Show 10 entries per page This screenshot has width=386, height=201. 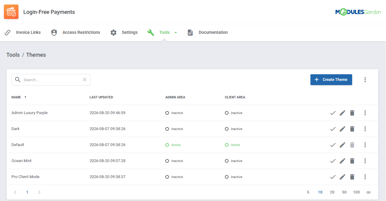tap(320, 192)
